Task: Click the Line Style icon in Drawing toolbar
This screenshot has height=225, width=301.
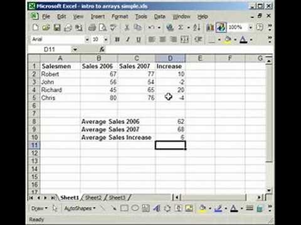Action: (250, 208)
